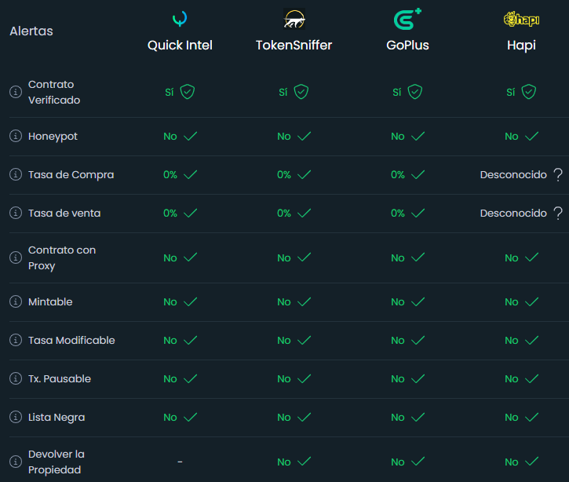The image size is (569, 482).
Task: Click TokenSniffer Mintable checkmark
Action: point(304,301)
